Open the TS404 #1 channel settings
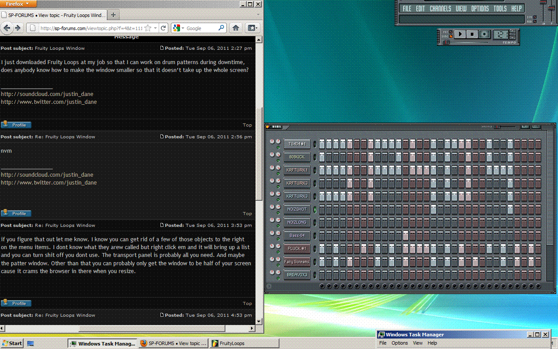The height and width of the screenshot is (349, 558). tap(297, 144)
